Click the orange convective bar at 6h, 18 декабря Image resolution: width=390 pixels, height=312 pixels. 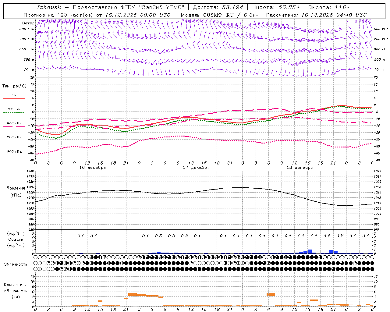click(271, 294)
